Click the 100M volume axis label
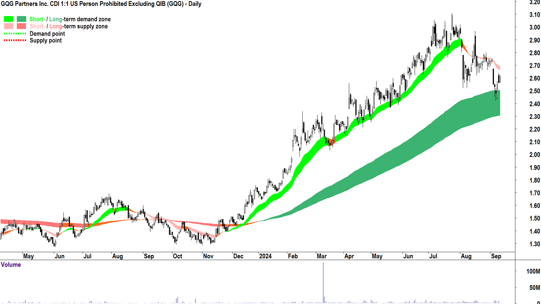Image resolution: width=541 pixels, height=304 pixels. coord(533,271)
